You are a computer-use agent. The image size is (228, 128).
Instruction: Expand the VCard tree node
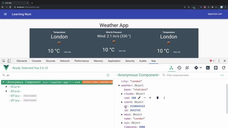pos(6,87)
